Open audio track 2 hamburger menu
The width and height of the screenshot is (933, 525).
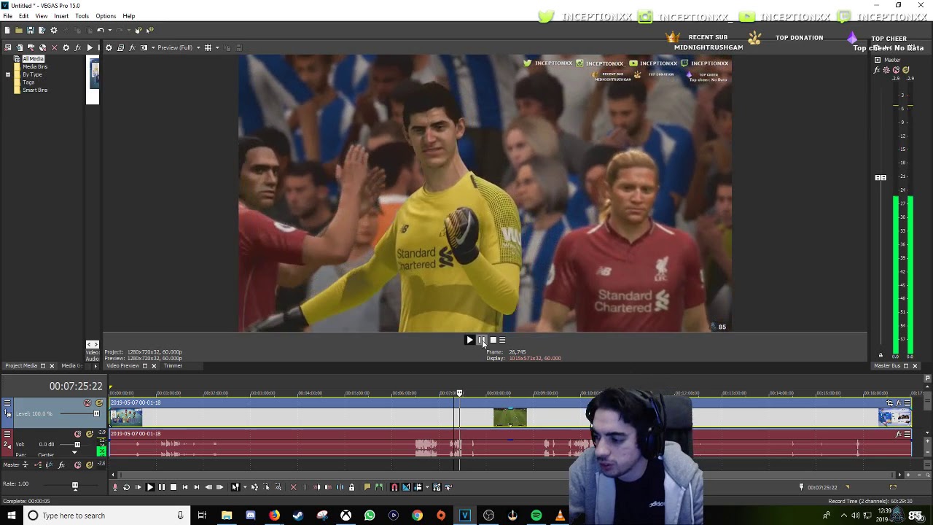pyautogui.click(x=7, y=434)
